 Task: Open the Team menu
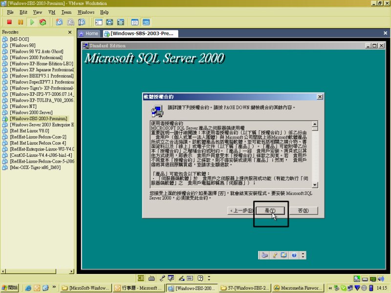[x=66, y=12]
